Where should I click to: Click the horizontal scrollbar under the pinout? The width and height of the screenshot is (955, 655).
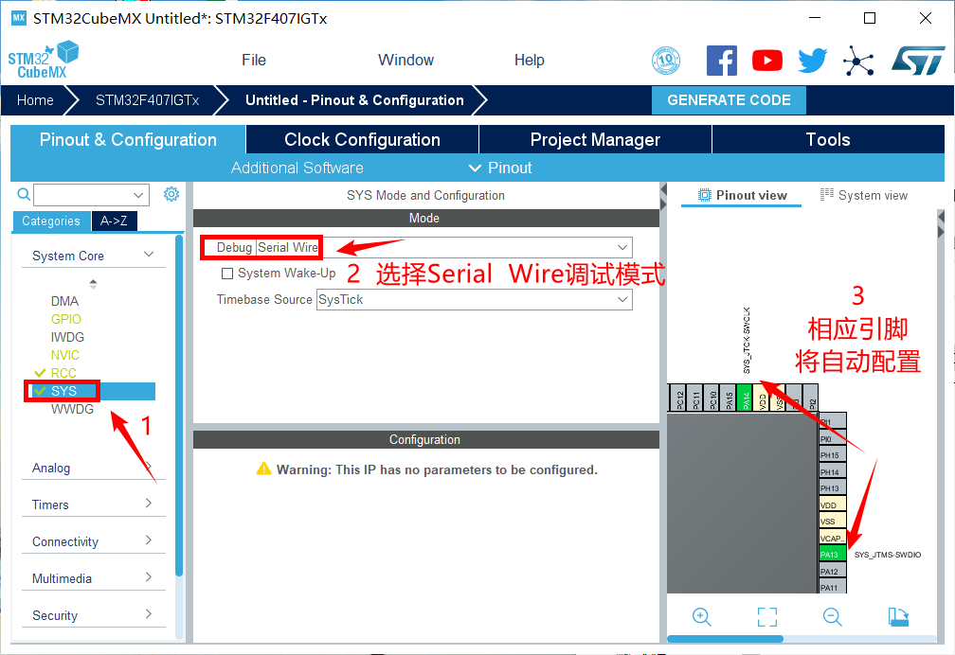click(x=725, y=639)
